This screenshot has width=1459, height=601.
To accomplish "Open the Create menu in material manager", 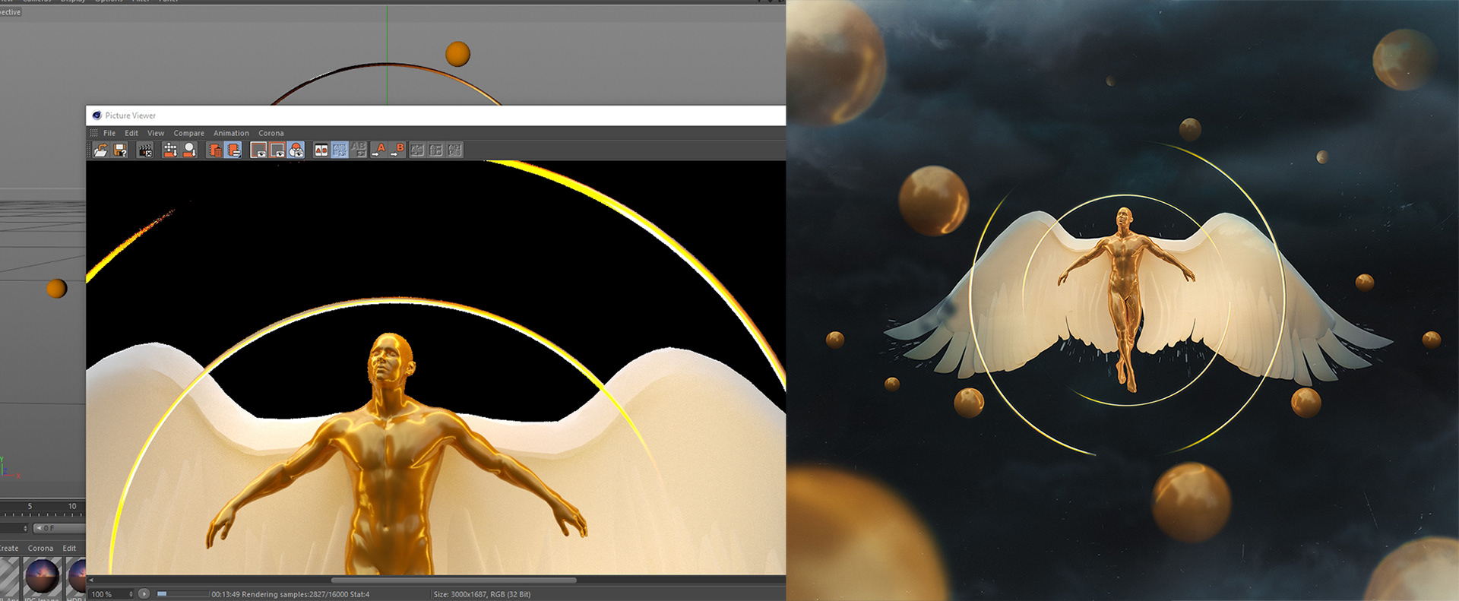I will pyautogui.click(x=9, y=549).
